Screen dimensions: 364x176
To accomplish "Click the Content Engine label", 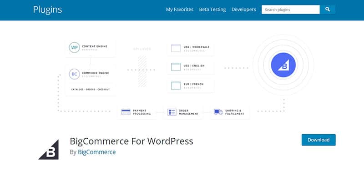I will [x=95, y=46].
